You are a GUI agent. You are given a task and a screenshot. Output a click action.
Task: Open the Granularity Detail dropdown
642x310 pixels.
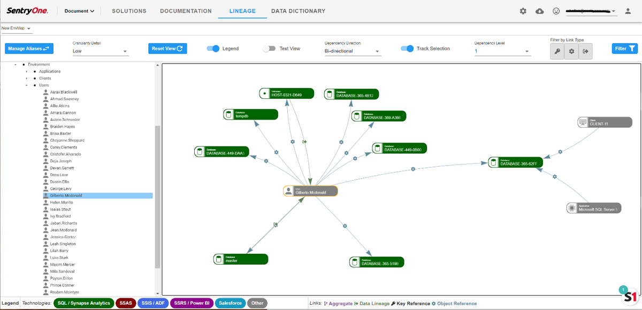[101, 52]
